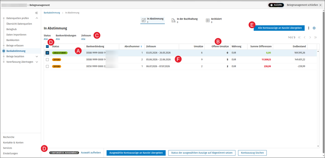Image resolution: width=325 pixels, height=158 pixels.
Task: Click the table vertical scrollbar up arrow
Action: [318, 51]
